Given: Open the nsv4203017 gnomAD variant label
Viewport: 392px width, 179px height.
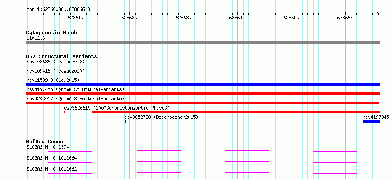Looking at the screenshot, I should click(x=75, y=99).
